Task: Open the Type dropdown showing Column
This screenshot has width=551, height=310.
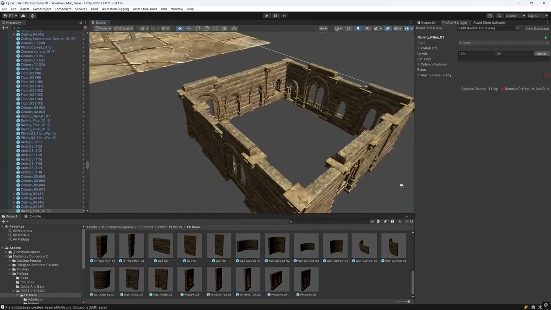Action: coord(504,43)
